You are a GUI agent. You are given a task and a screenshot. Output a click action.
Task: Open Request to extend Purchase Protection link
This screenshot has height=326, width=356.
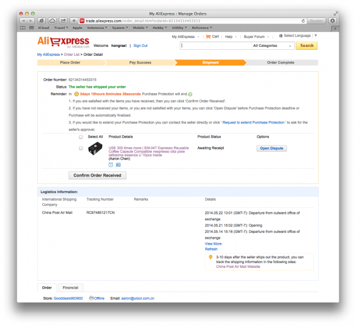pos(253,122)
